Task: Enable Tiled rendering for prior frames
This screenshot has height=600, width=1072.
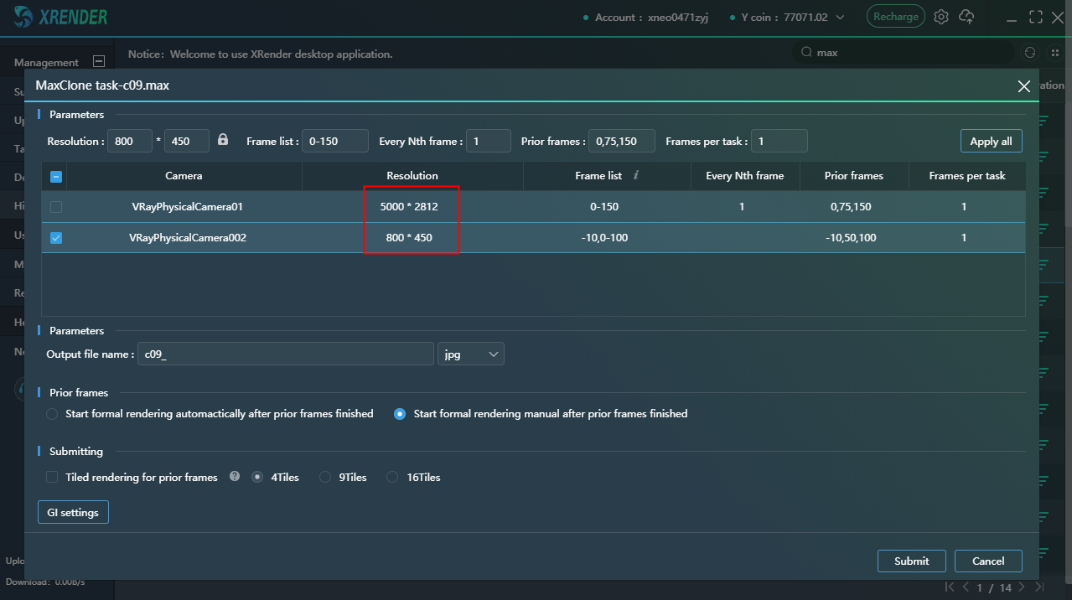Action: coord(52,477)
